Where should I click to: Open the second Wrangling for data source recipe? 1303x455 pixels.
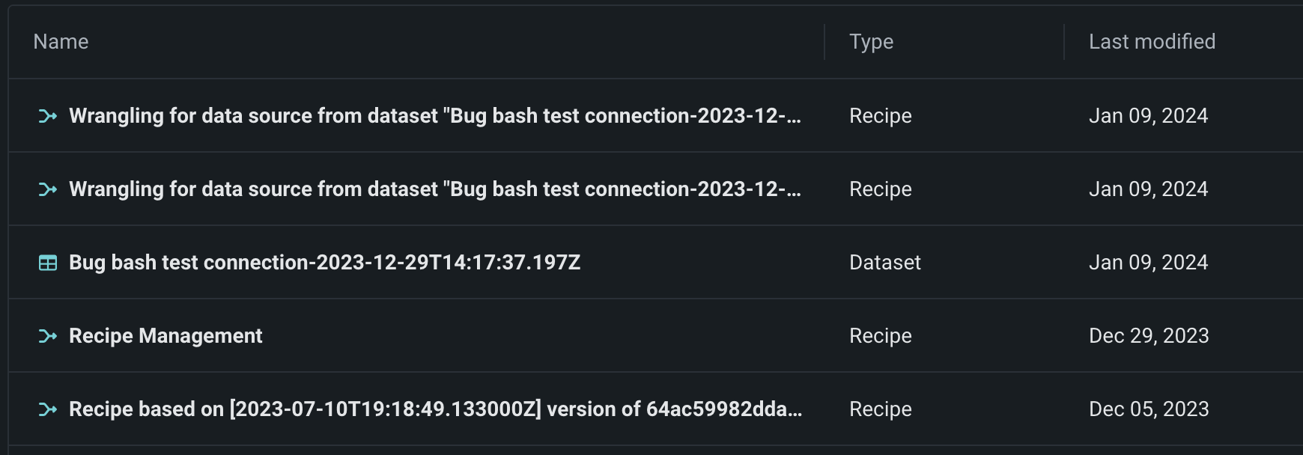click(x=434, y=189)
